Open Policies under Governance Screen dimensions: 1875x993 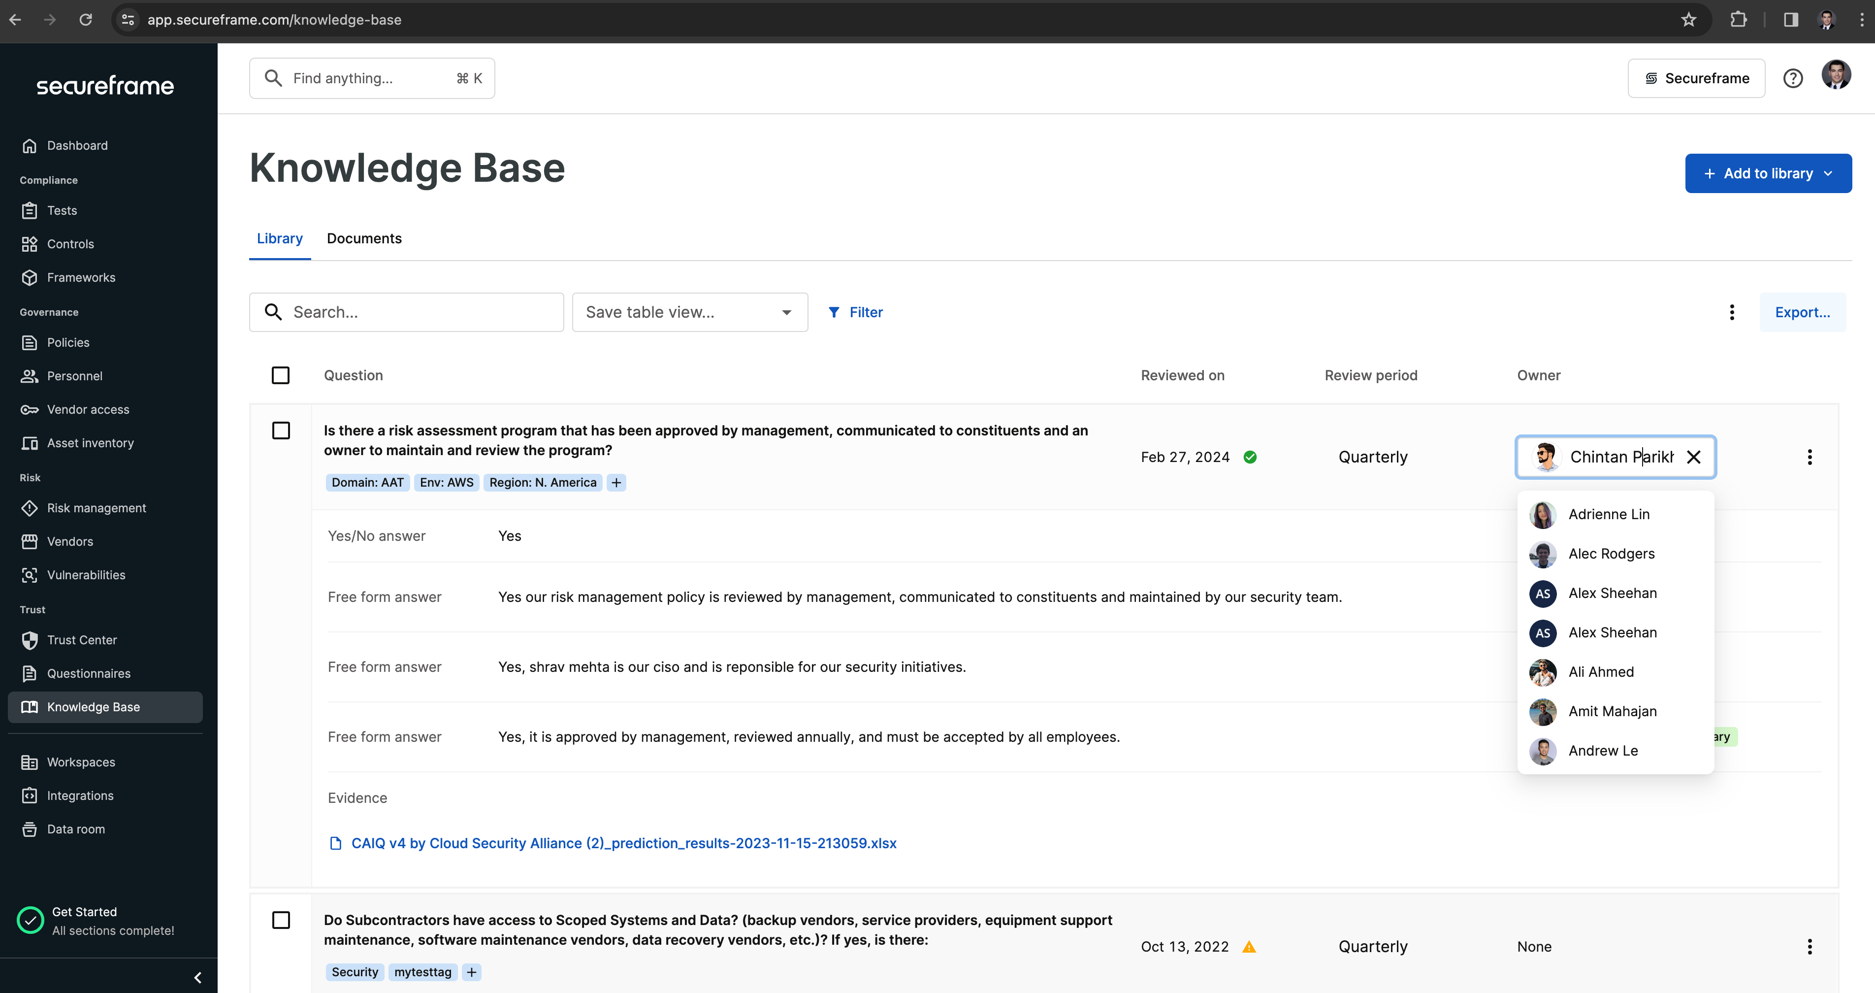pos(67,342)
